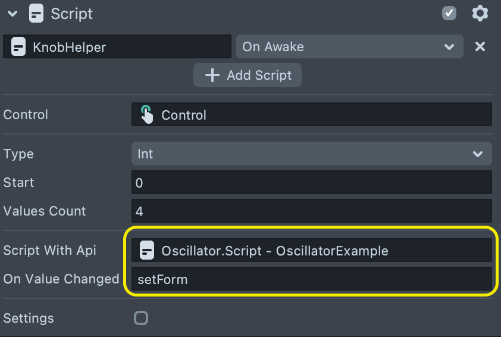Image resolution: width=501 pixels, height=337 pixels.
Task: Open the On Awake event dropdown
Action: click(x=349, y=46)
